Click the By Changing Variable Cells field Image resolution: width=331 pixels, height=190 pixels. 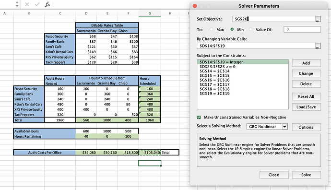coord(256,46)
